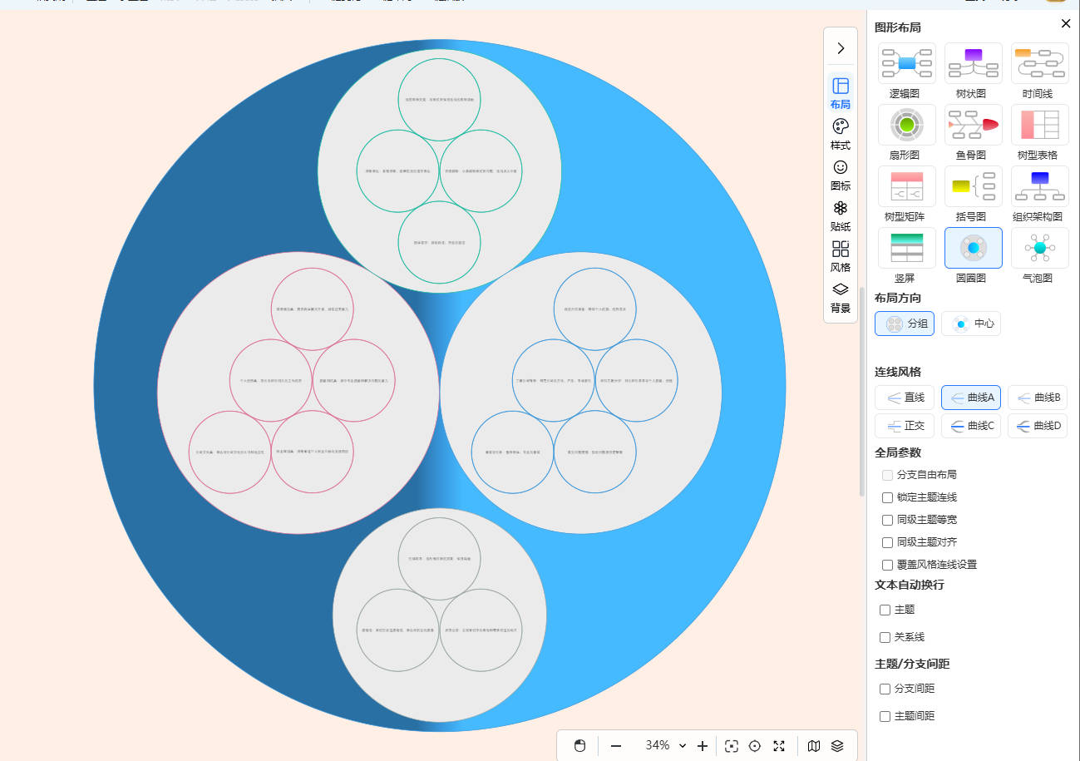The image size is (1080, 761).
Task: Tick the 分支间距 checkbox
Action: [x=885, y=689]
